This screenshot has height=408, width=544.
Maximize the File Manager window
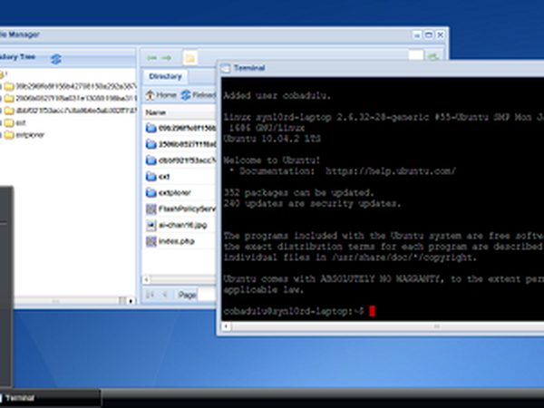coord(429,35)
